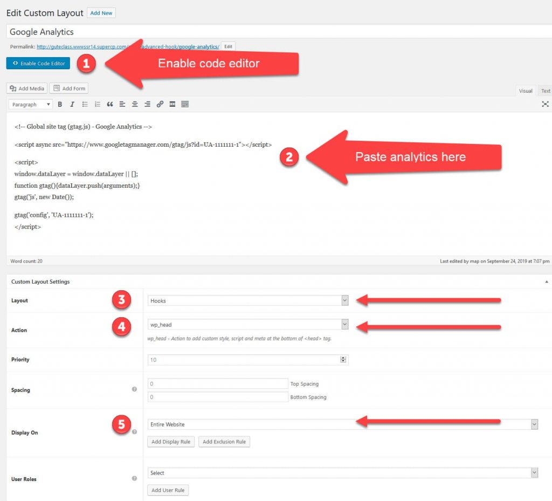Click the googletagmanager script src line
This screenshot has width=552, height=501.
tap(143, 145)
